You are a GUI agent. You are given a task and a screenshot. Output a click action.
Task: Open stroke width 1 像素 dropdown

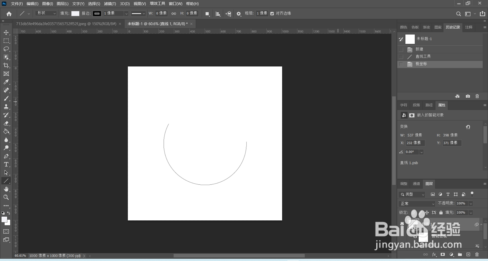(x=126, y=14)
